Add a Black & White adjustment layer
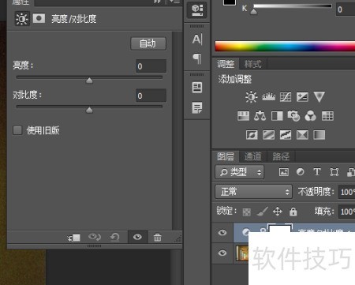 pyautogui.click(x=277, y=116)
